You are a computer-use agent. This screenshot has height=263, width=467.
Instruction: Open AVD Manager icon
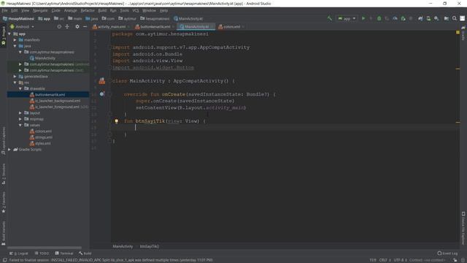(428, 18)
